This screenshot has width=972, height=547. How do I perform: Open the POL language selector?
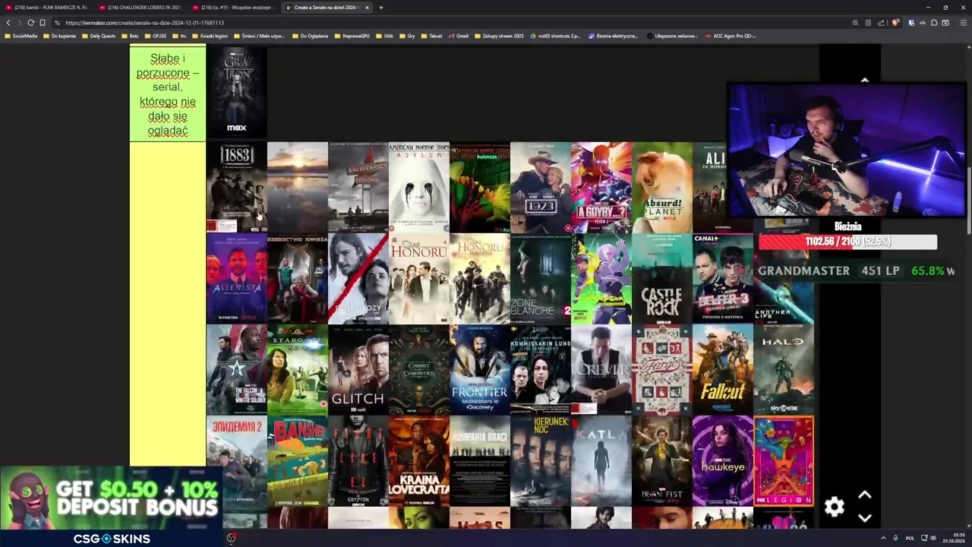tap(910, 538)
